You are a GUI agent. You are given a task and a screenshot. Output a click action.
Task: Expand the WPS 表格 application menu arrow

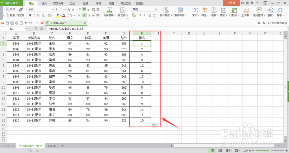coord(22,3)
